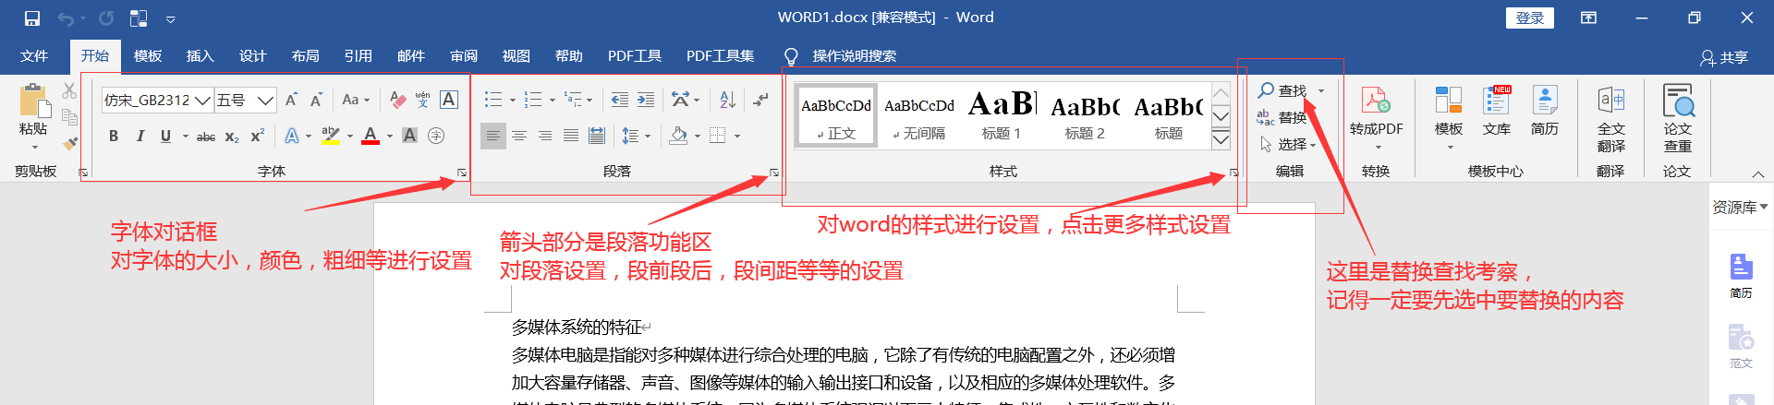Launch the Paragraph dialog box

(774, 173)
